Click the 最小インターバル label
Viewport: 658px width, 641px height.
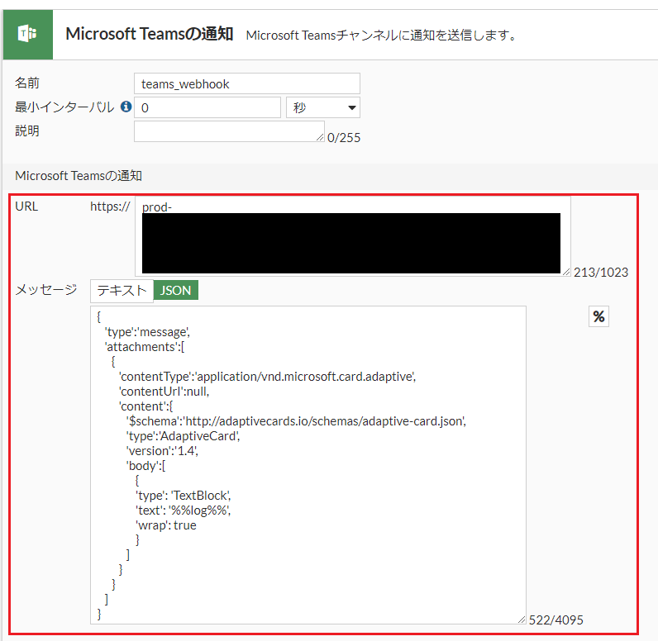(64, 107)
